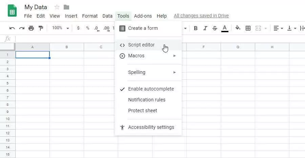Click the My Data document title
Image resolution: width=305 pixels, height=158 pixels.
point(36,7)
